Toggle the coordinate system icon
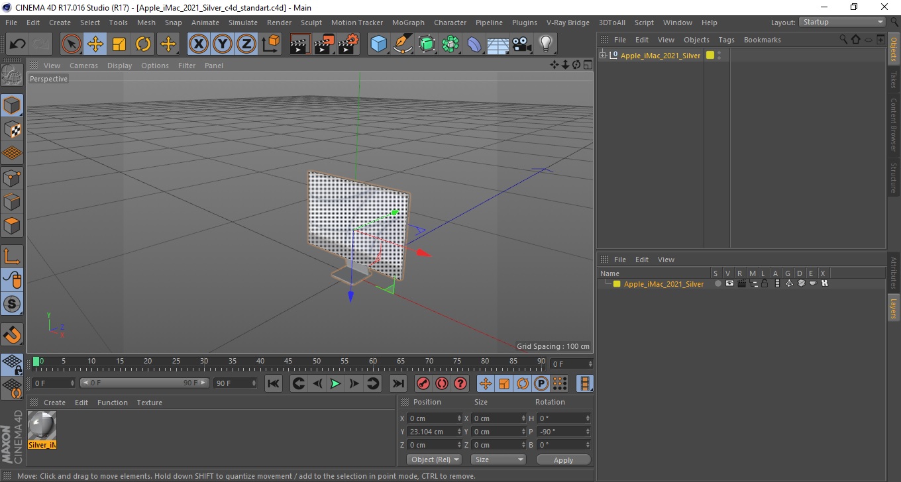Screen dimensions: 901x482 point(270,44)
